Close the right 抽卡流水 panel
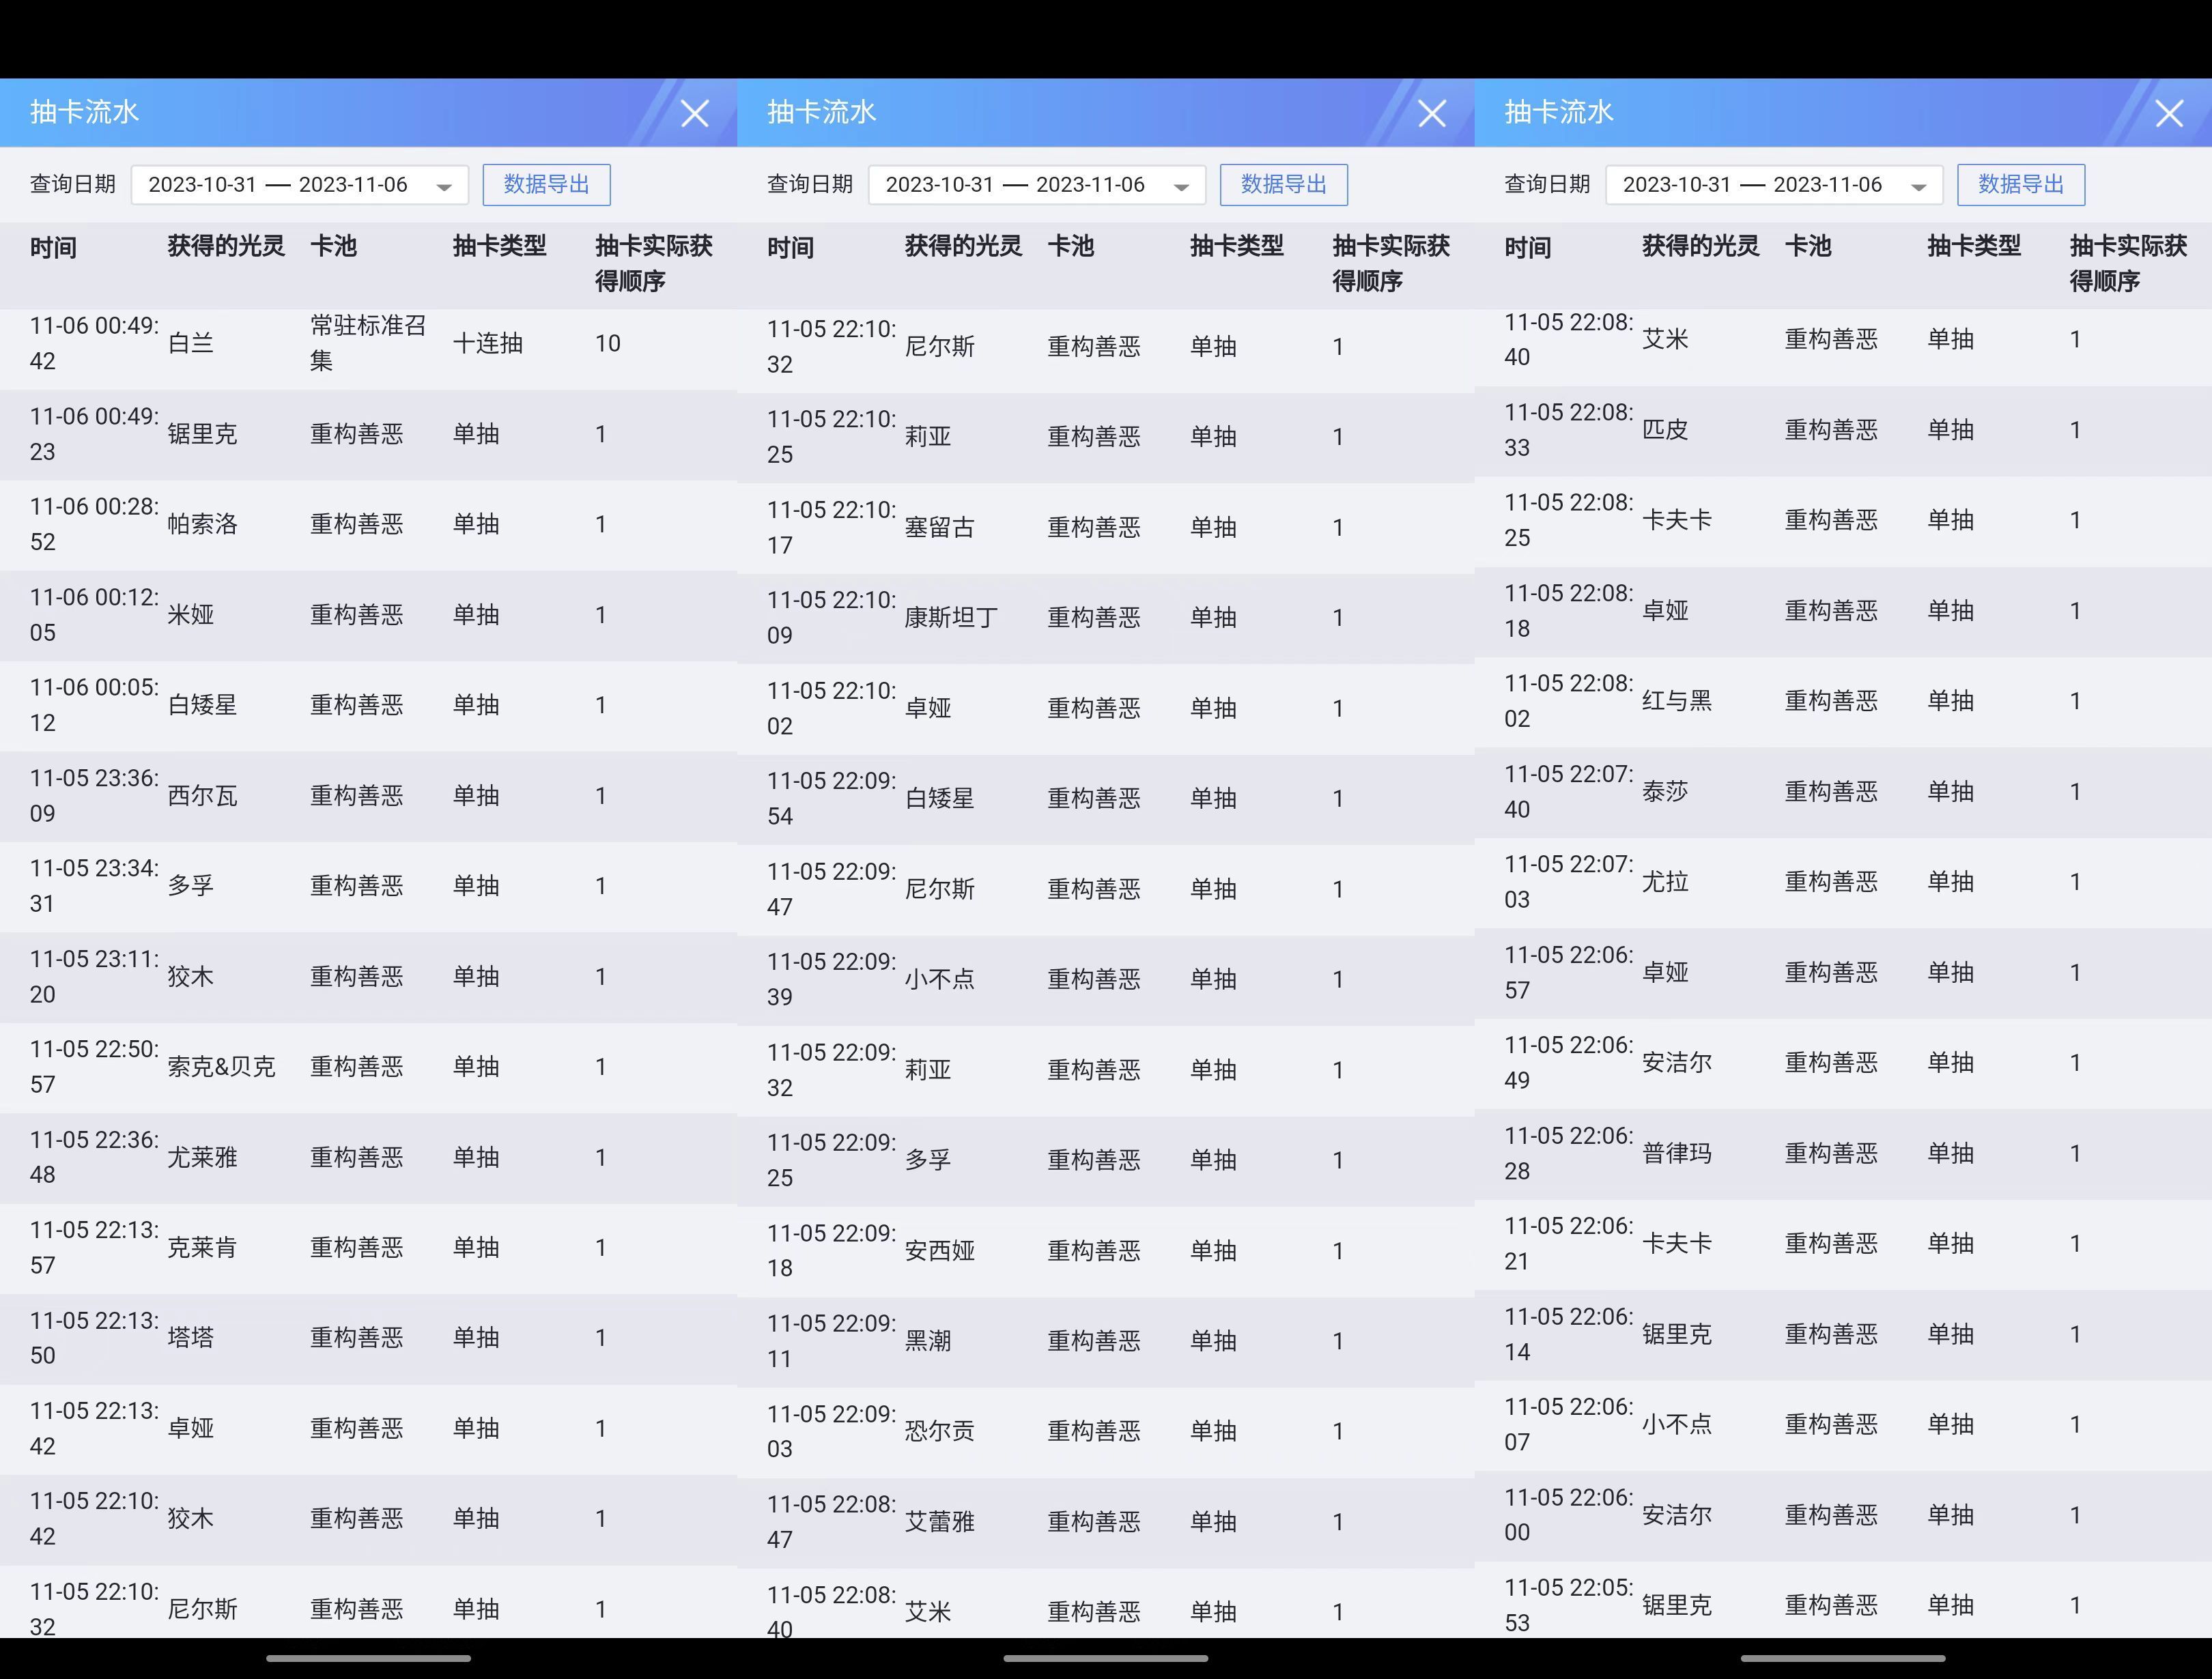Image resolution: width=2212 pixels, height=1679 pixels. (2169, 113)
